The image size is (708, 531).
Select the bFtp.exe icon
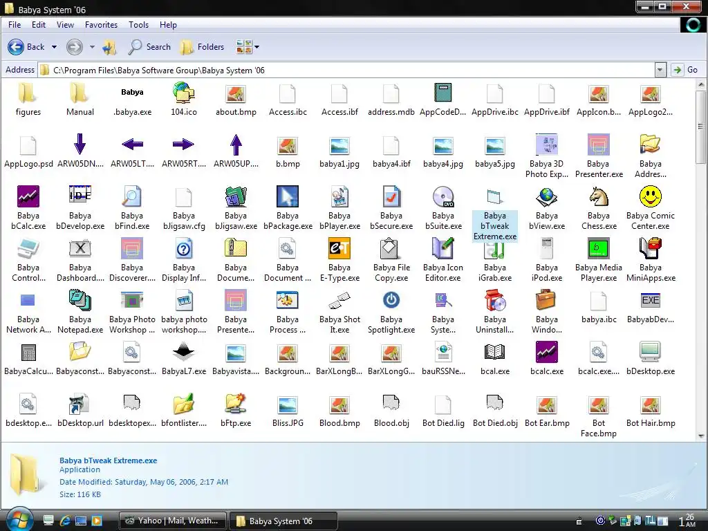click(x=236, y=404)
